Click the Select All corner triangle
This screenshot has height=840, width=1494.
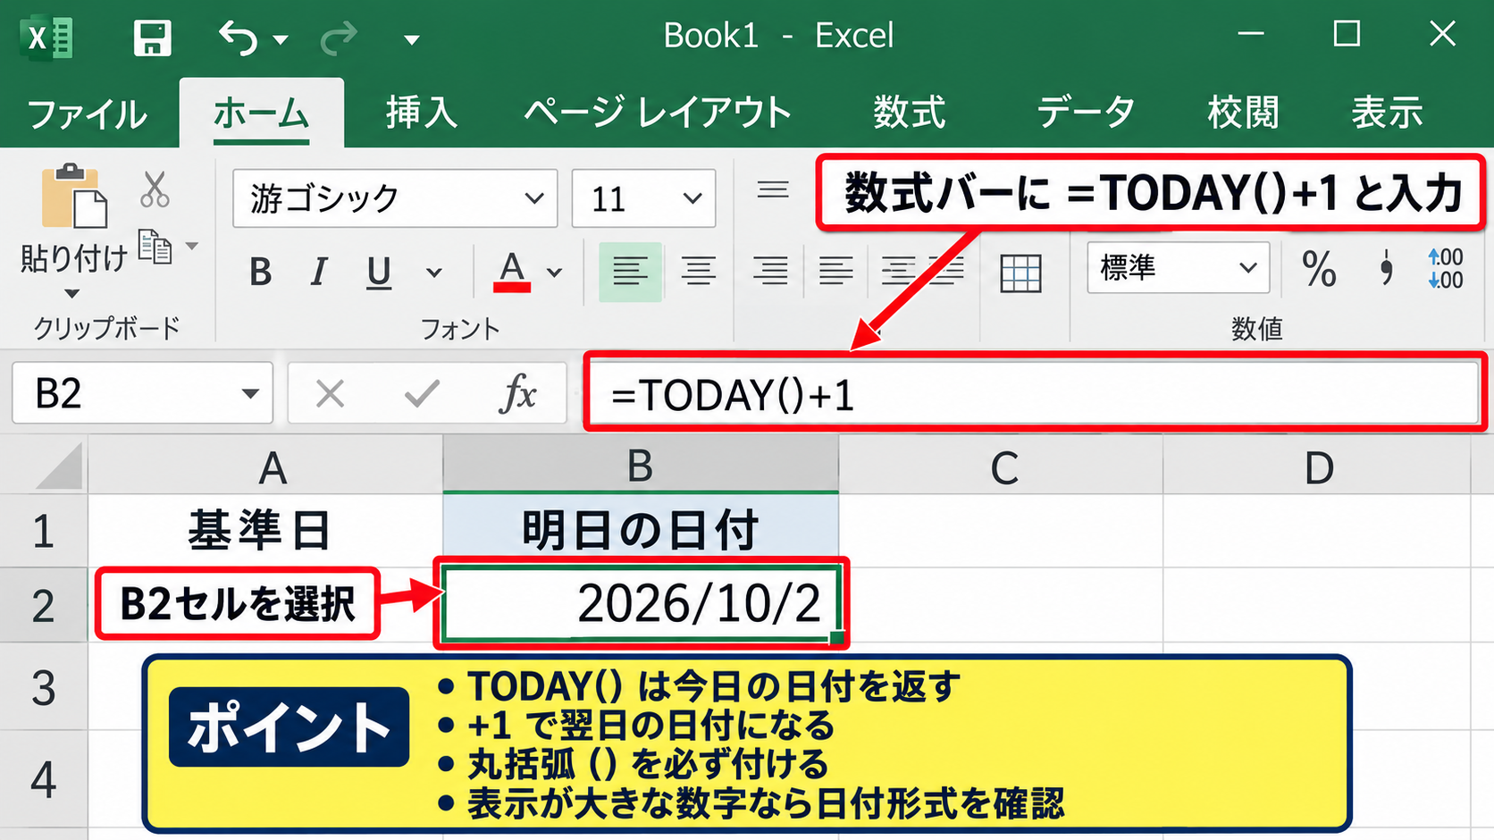click(x=59, y=466)
